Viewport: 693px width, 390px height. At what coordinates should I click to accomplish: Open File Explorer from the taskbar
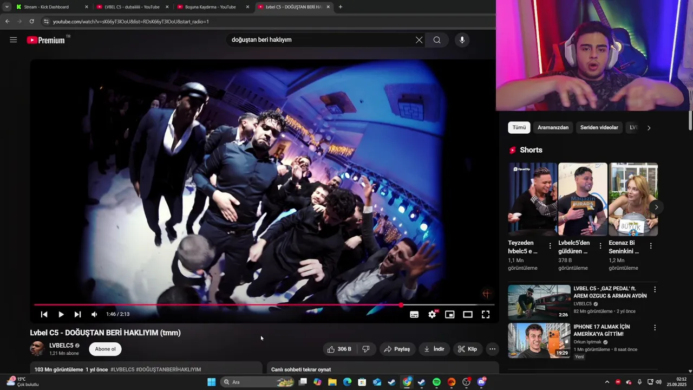[x=332, y=382]
